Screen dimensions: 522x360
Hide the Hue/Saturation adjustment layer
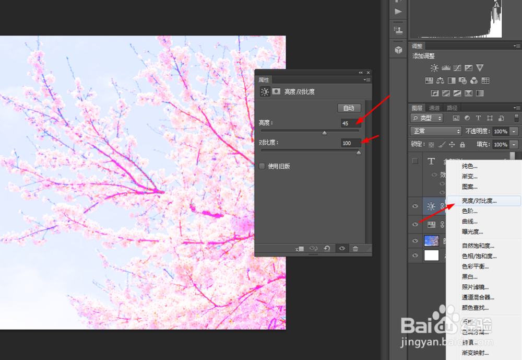click(415, 224)
